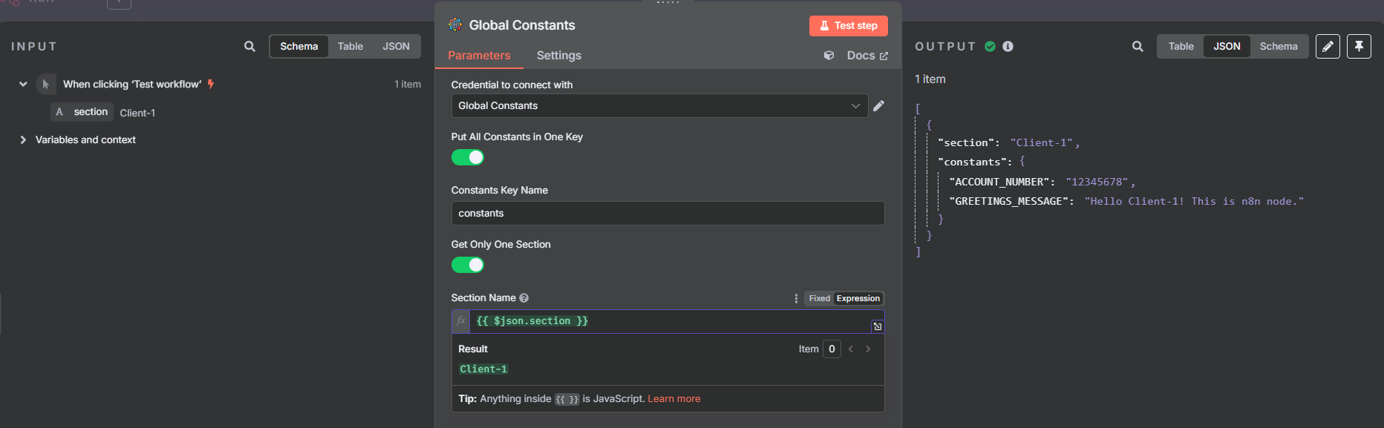Switch input view to Table
This screenshot has width=1384, height=428.
[x=350, y=46]
